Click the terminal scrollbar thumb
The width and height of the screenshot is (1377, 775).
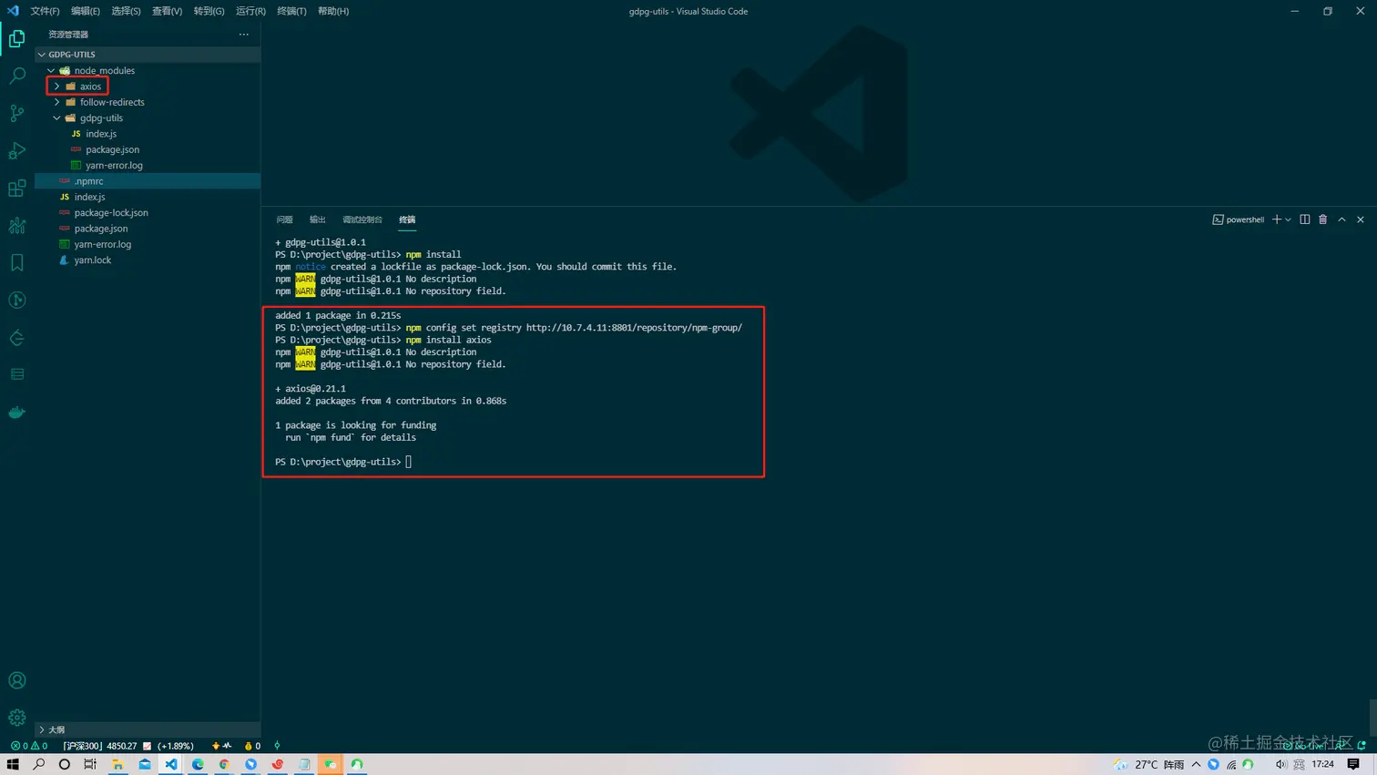pyautogui.click(x=1372, y=717)
